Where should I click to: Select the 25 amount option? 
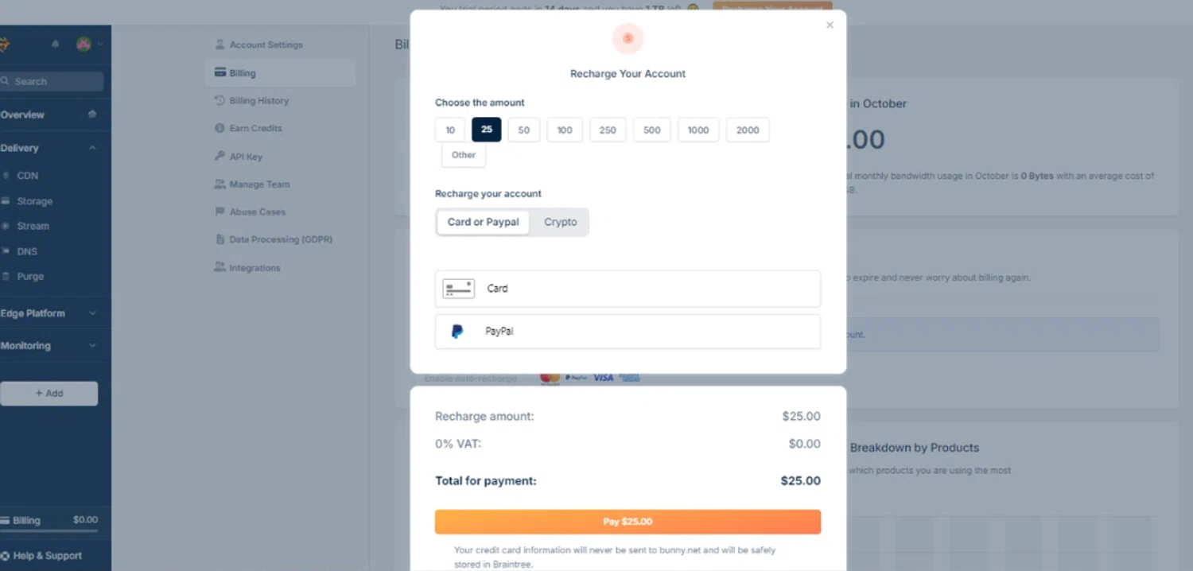pyautogui.click(x=487, y=130)
